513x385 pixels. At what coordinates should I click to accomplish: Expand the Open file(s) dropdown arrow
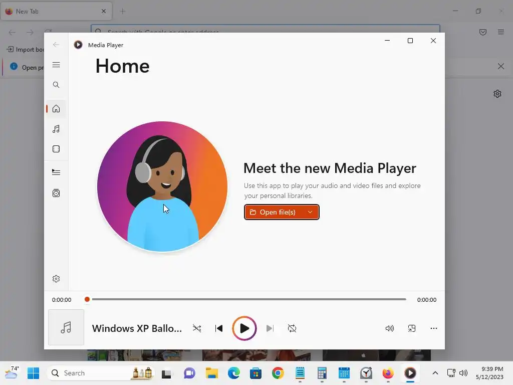coord(310,212)
